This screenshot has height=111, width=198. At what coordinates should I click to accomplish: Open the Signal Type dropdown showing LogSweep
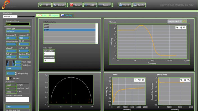(18, 31)
